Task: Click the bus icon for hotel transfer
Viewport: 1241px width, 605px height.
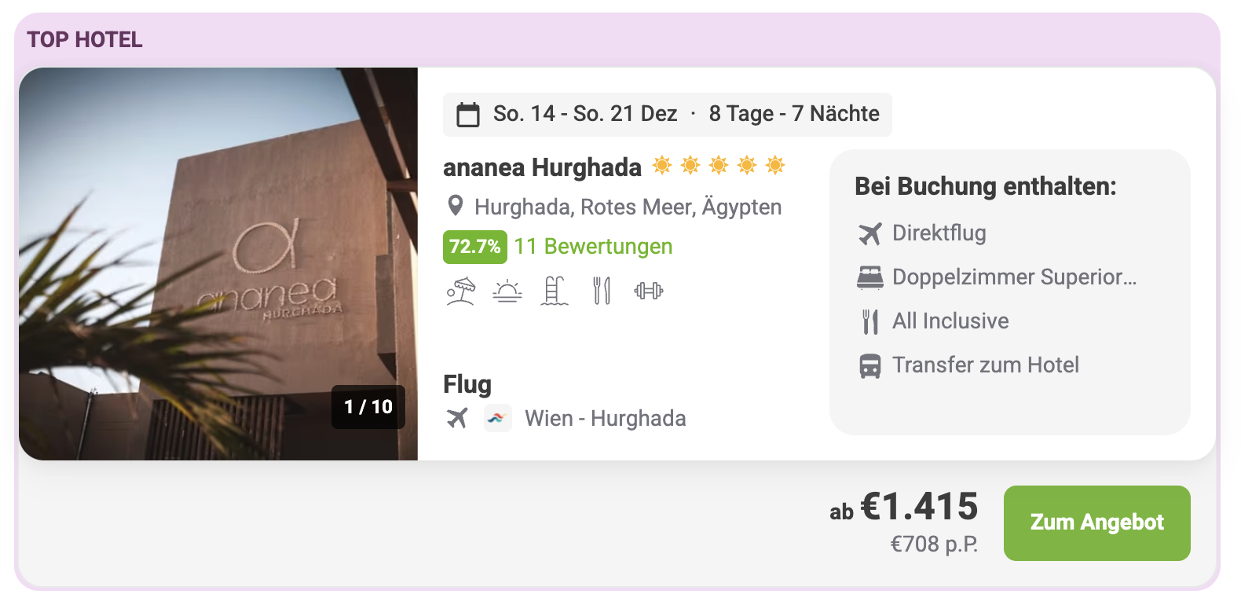Action: [x=870, y=365]
